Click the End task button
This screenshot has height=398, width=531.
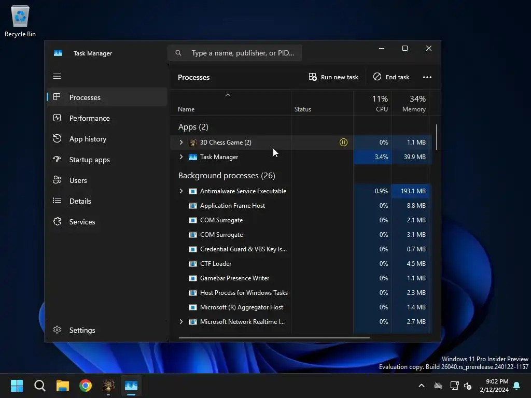391,77
